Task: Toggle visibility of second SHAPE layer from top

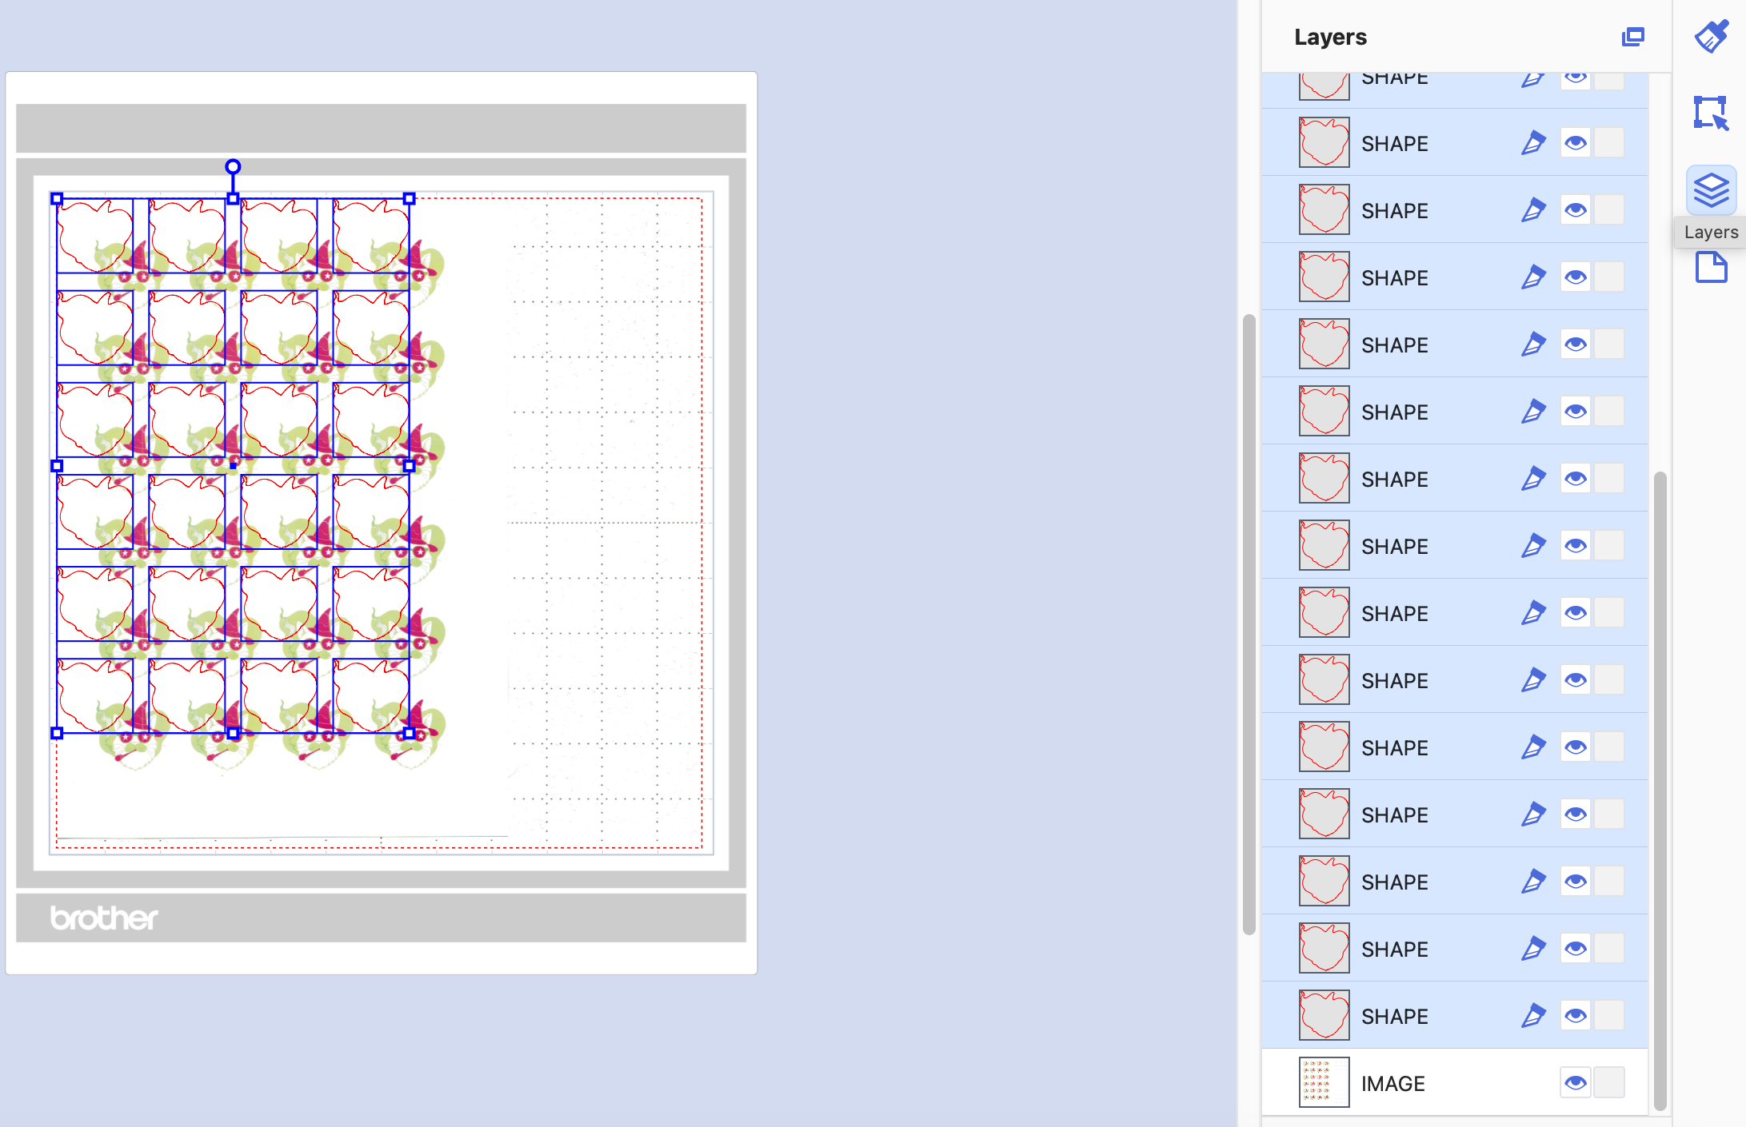Action: [x=1575, y=143]
